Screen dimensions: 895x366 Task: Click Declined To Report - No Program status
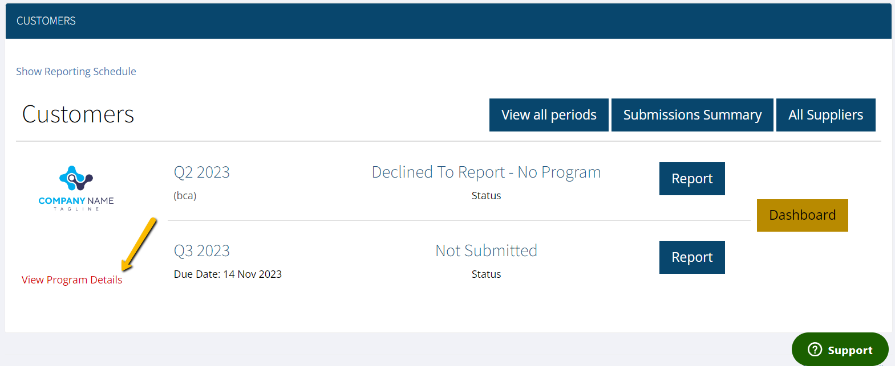coord(486,172)
